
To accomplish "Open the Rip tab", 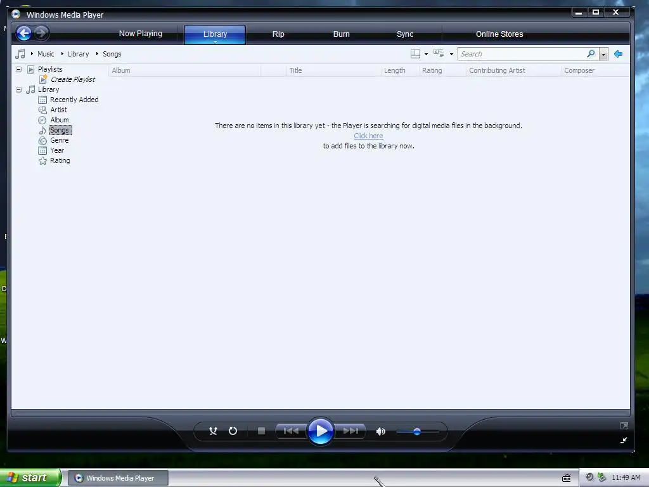I will [278, 34].
